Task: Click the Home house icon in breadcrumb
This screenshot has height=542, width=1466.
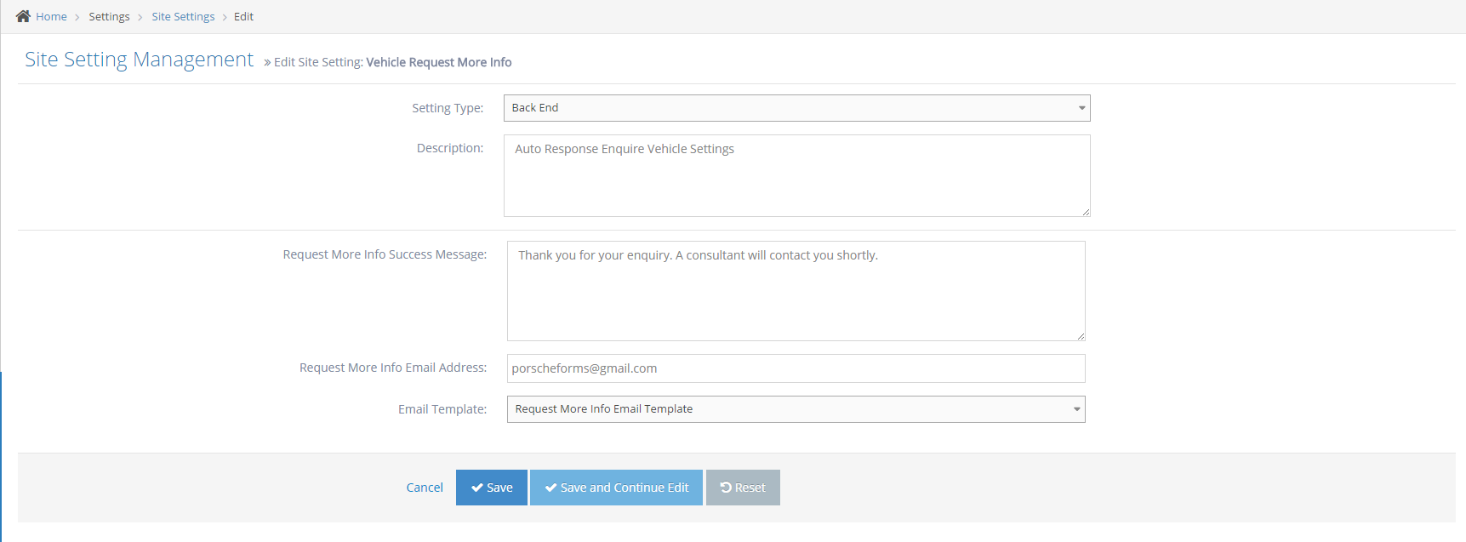Action: [23, 16]
